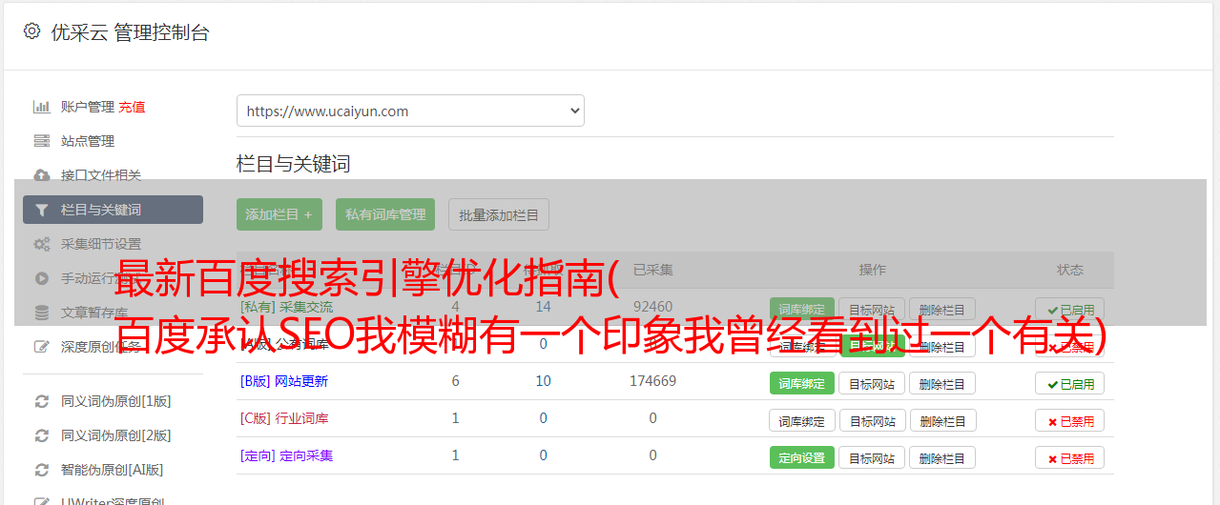Click the red 充值 recharge link
1220x505 pixels.
(133, 107)
